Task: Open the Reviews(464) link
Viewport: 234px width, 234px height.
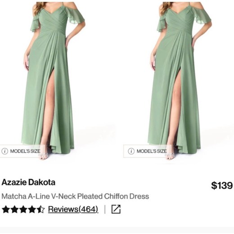Action: (73, 209)
